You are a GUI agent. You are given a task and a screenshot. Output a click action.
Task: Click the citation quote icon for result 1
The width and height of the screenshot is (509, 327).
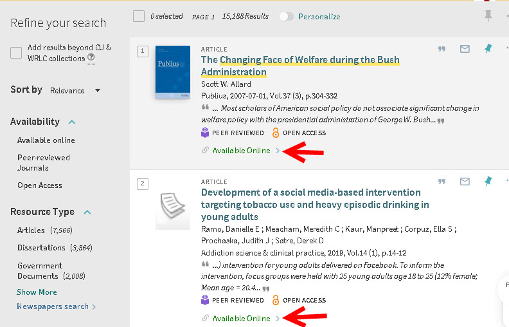click(442, 49)
